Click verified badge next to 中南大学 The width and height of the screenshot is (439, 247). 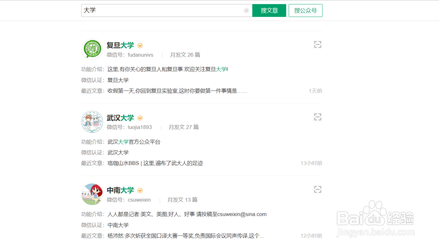tap(140, 191)
